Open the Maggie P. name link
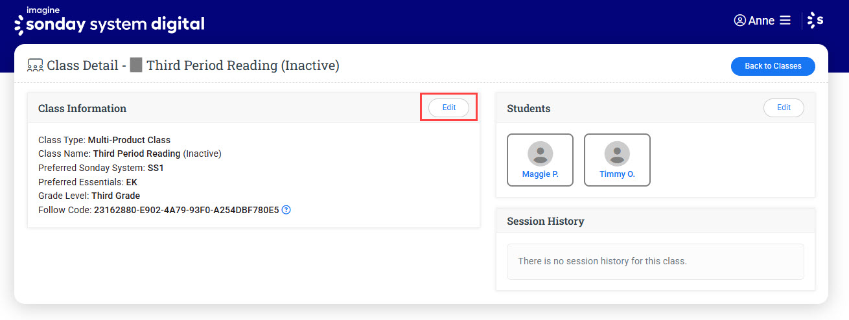The height and width of the screenshot is (320, 849). [x=540, y=174]
